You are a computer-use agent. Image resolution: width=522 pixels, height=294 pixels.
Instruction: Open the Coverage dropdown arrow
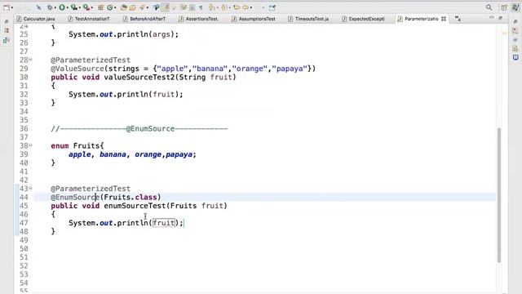(x=80, y=7)
